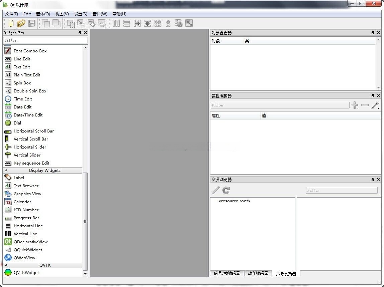The width and height of the screenshot is (384, 287).
Task: Select the Double Spin Box widget
Action: [x=43, y=91]
